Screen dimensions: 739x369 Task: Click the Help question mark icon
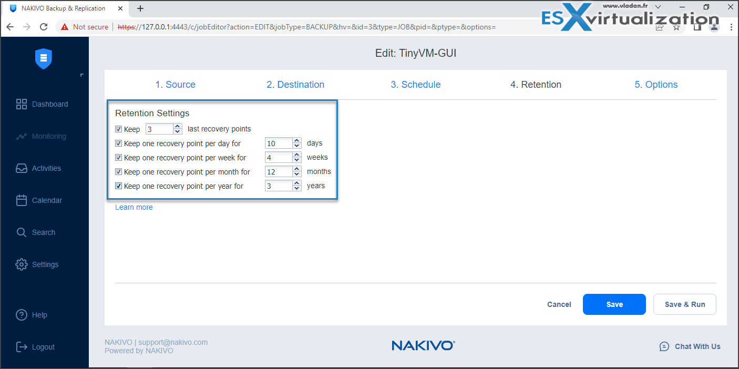click(22, 315)
